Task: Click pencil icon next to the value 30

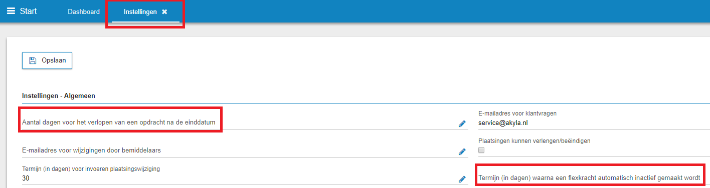Action: click(x=462, y=179)
